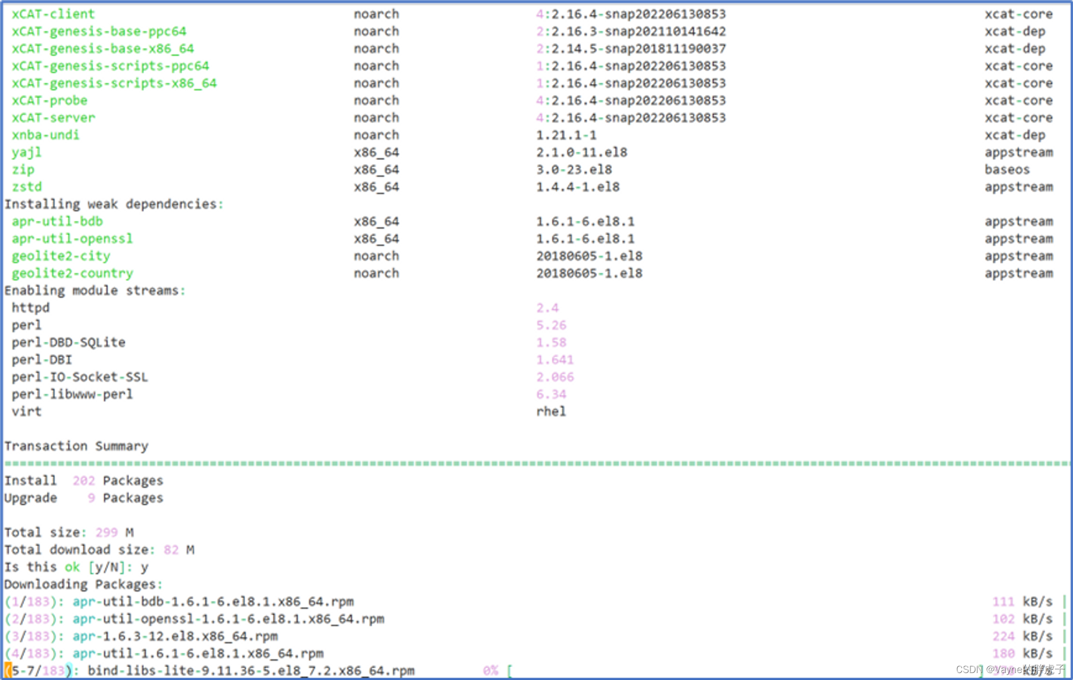Click the 111 kB/s download speed
Image resolution: width=1073 pixels, height=680 pixels.
click(1023, 602)
